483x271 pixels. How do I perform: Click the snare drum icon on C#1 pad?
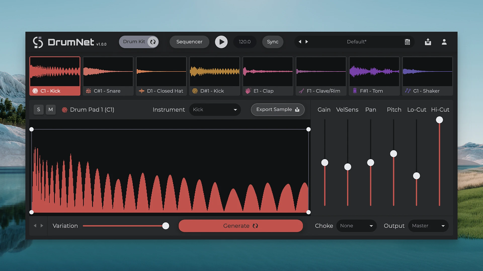coord(89,91)
